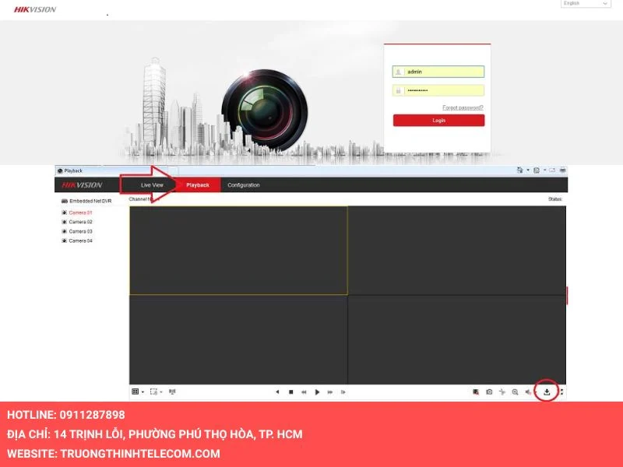Click the browser print icon
Image resolution: width=623 pixels, height=467 pixels.
tap(562, 170)
